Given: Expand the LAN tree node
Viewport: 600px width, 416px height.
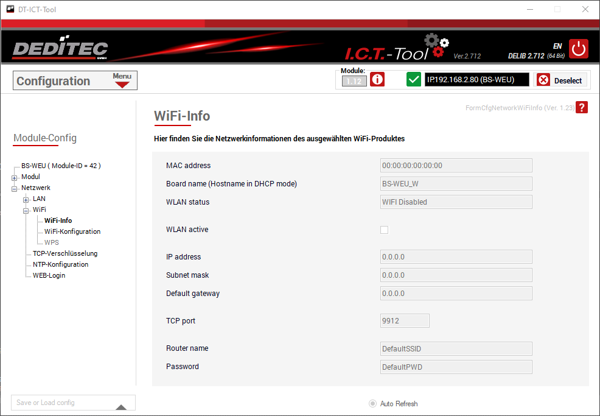Looking at the screenshot, I should tap(26, 199).
